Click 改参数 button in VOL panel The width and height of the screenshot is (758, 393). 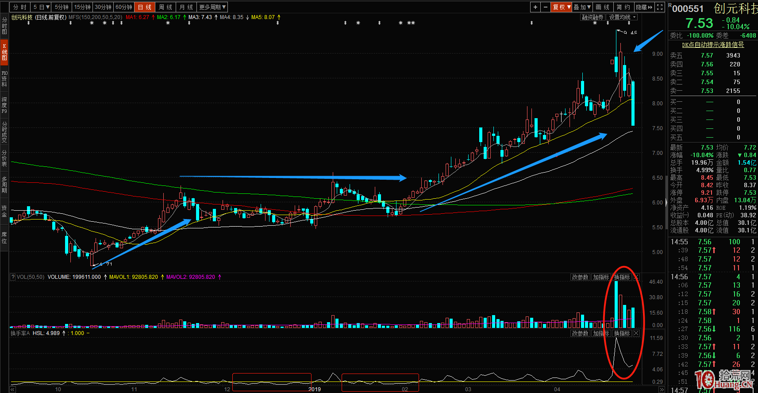[580, 277]
